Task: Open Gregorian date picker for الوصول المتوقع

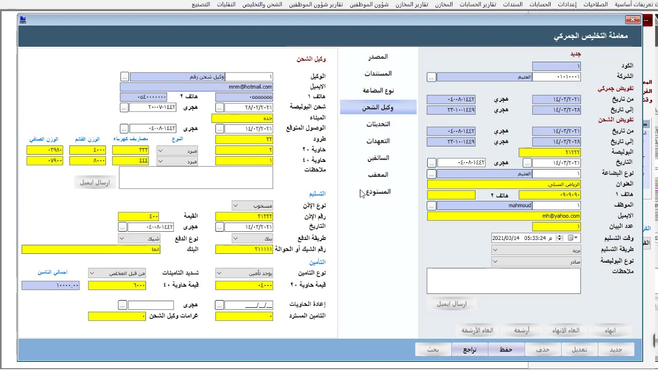Action: (220, 128)
